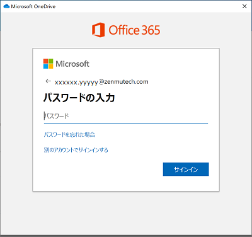This screenshot has height=237, width=252.
Task: Click the OneDrive cloud icon in title bar
Action: tap(6, 6)
